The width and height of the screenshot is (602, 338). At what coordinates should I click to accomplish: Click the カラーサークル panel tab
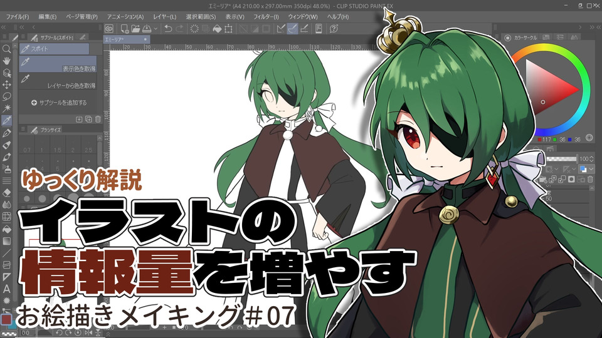[x=521, y=38]
